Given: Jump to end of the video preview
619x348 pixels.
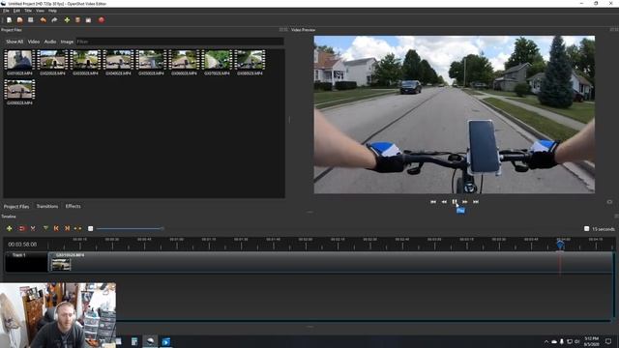Looking at the screenshot, I should pyautogui.click(x=476, y=202).
